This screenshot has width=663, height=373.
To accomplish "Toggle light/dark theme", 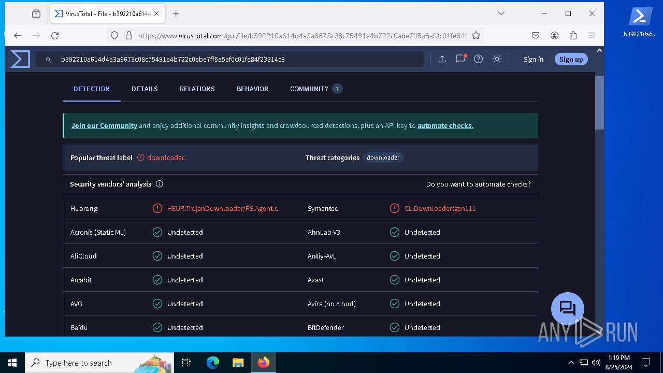I will [497, 59].
